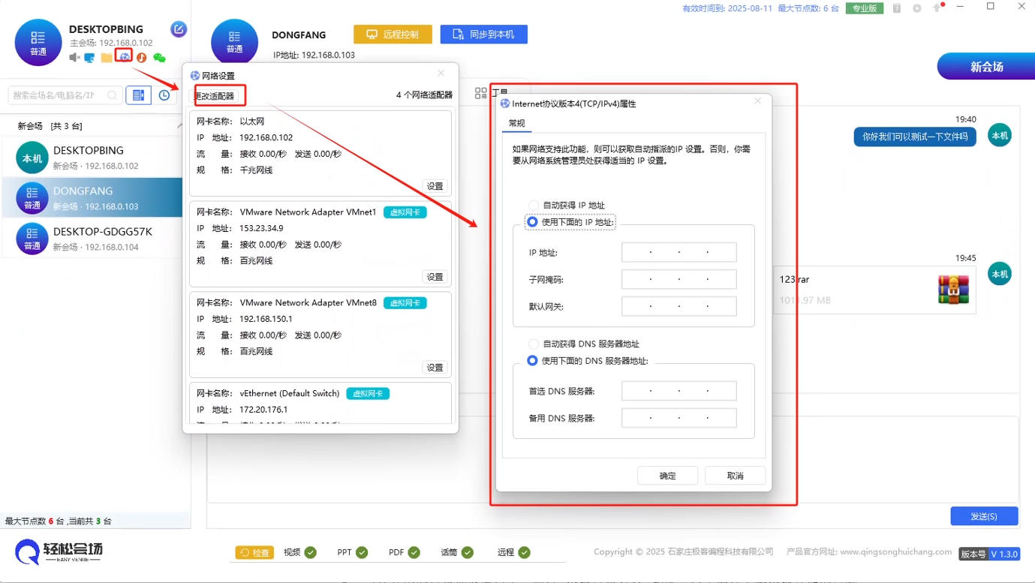Click 设置 for the 以太网 adapter
This screenshot has width=1035, height=583.
tap(435, 186)
